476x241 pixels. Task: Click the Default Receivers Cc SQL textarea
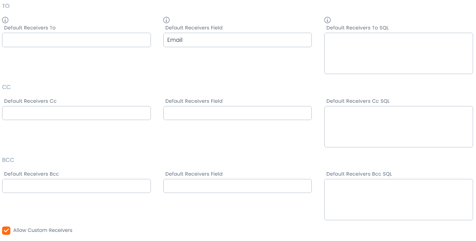point(398,126)
